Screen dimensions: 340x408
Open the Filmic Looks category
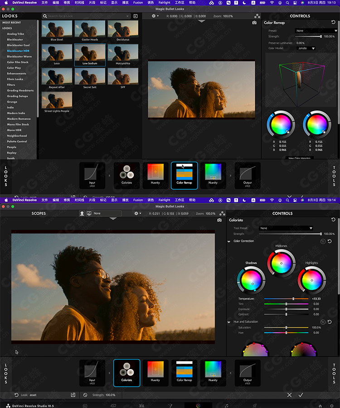click(15, 79)
